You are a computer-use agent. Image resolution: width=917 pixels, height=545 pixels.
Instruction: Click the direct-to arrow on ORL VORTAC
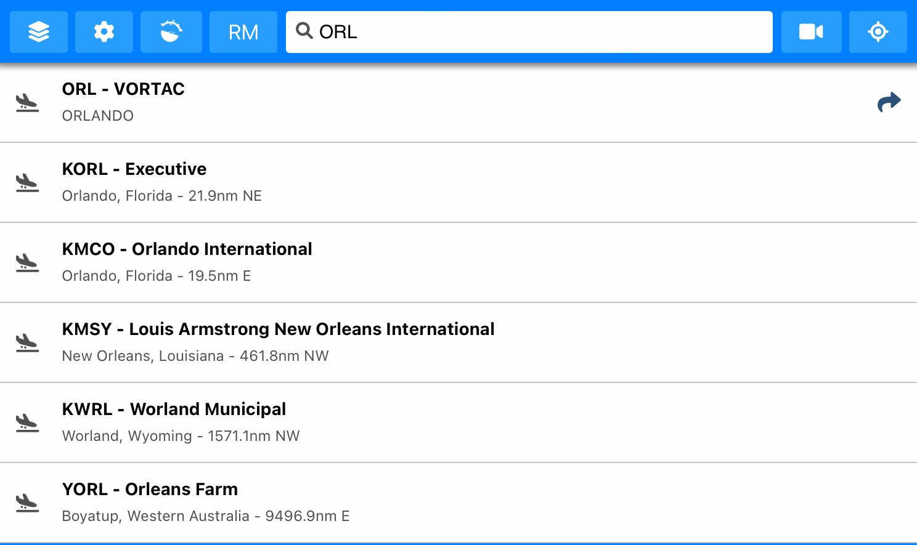tap(889, 102)
